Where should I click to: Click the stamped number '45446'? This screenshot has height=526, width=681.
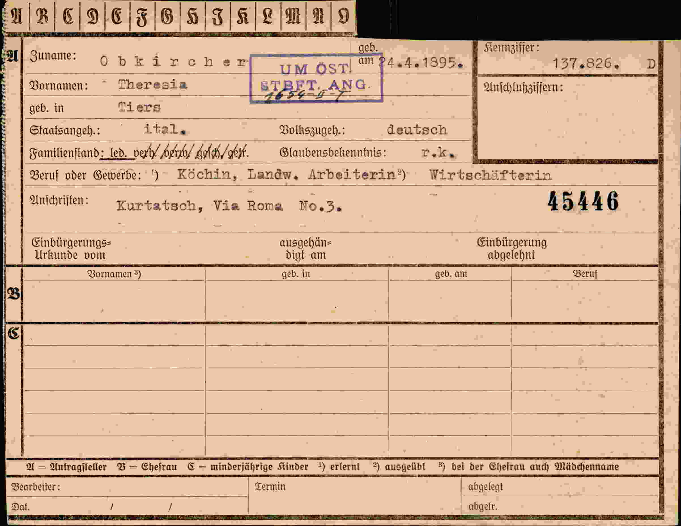coord(583,201)
